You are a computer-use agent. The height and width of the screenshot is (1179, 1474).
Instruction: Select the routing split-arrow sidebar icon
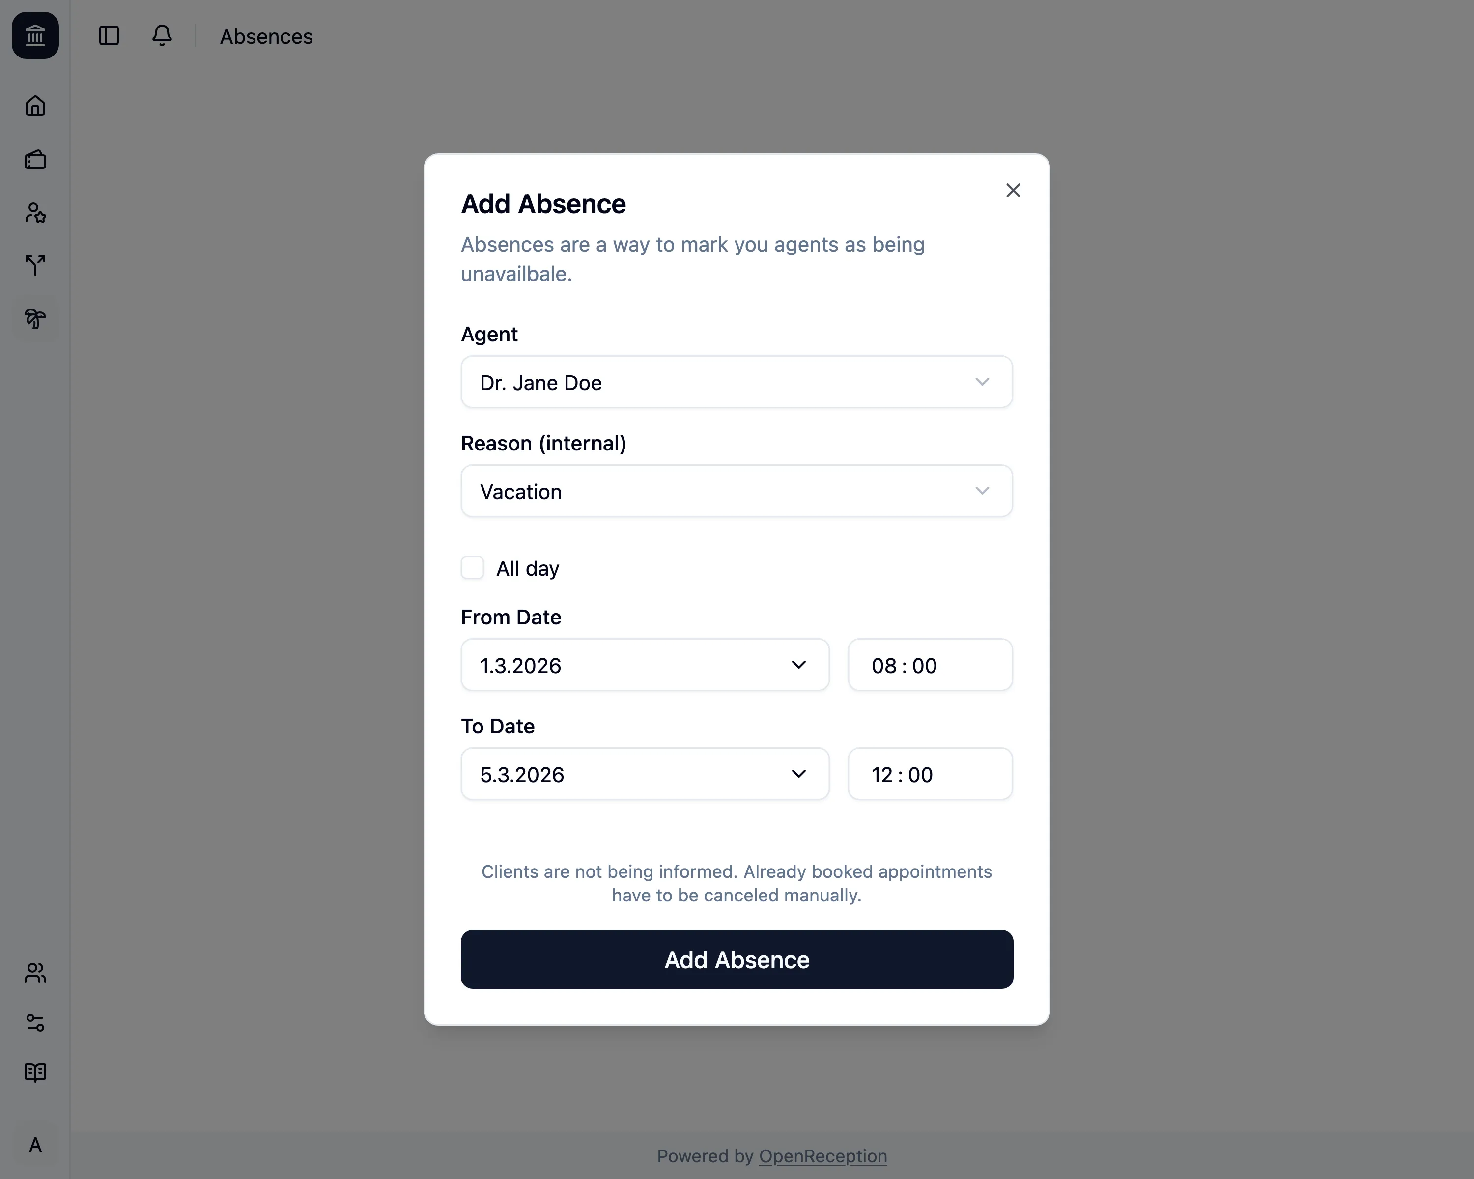pyautogui.click(x=35, y=265)
